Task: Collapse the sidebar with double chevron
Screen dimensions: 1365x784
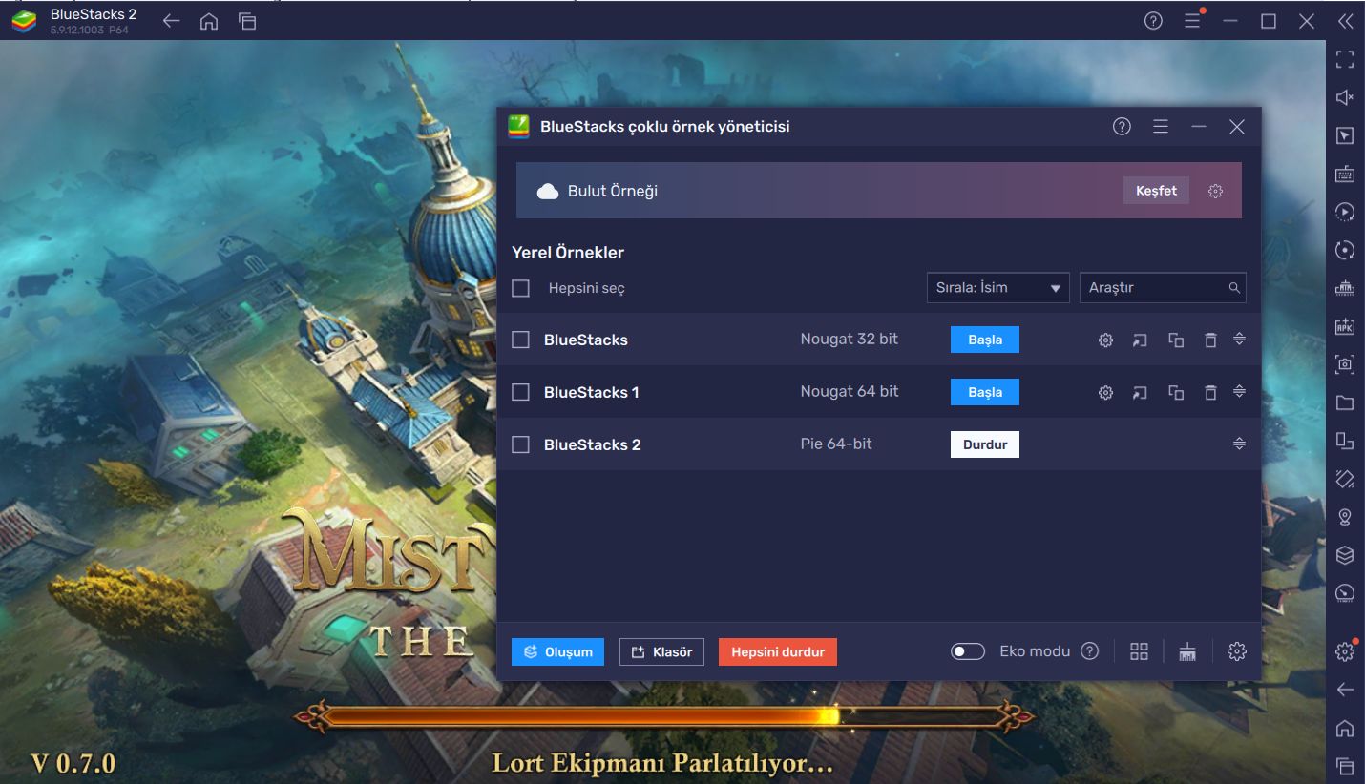Action: [x=1345, y=21]
